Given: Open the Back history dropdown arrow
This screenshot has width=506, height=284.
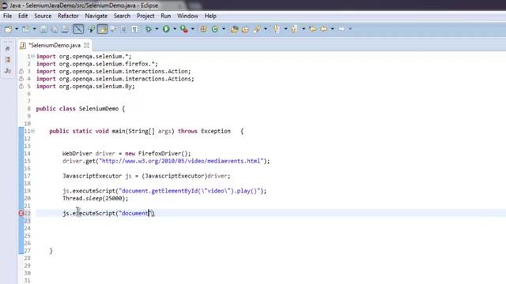Looking at the screenshot, I should coord(332,29).
